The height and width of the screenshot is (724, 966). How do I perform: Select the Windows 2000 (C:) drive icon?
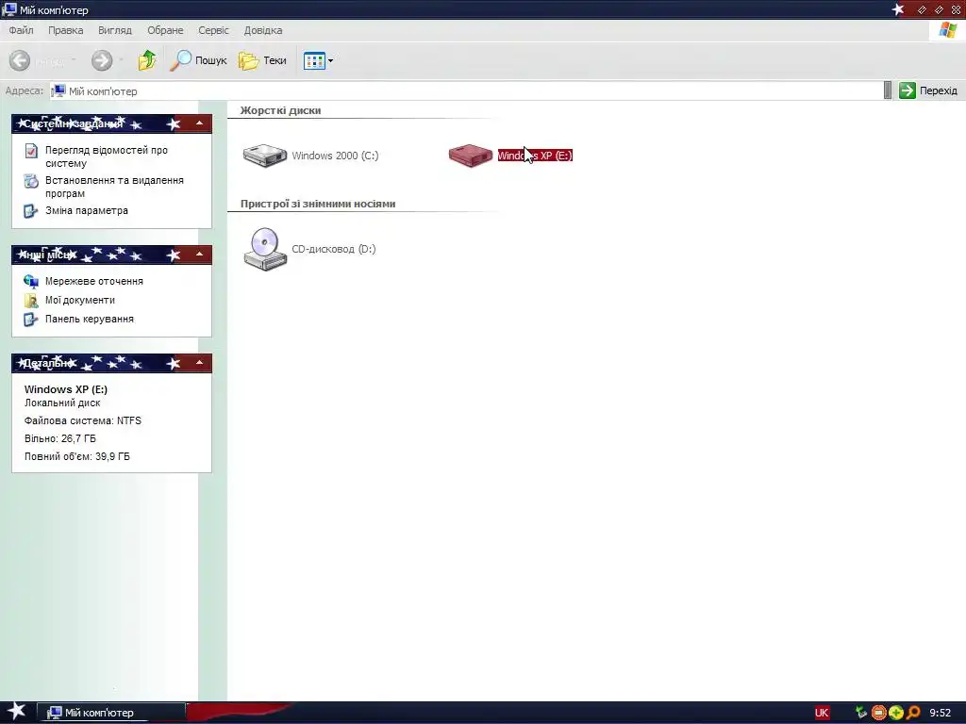(x=265, y=156)
